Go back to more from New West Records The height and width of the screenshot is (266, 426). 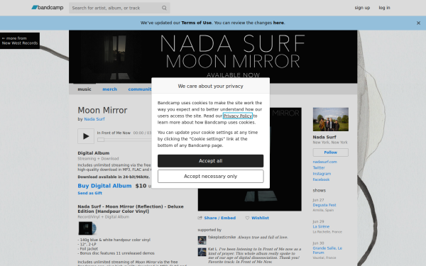coord(20,40)
